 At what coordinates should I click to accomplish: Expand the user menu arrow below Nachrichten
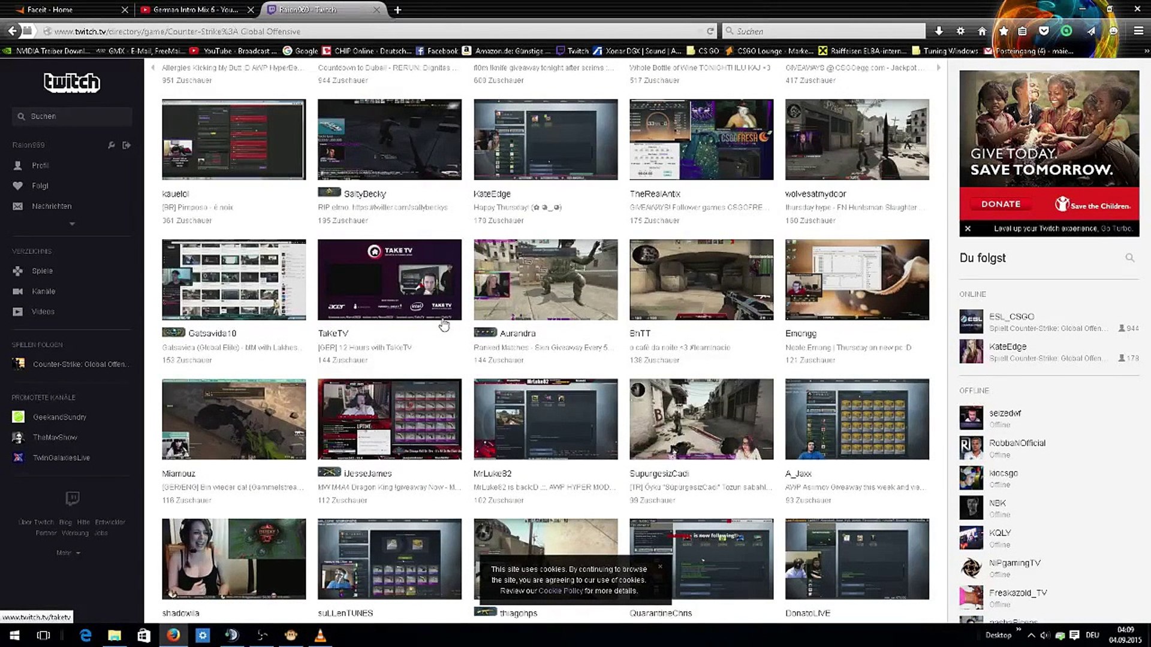coord(72,224)
